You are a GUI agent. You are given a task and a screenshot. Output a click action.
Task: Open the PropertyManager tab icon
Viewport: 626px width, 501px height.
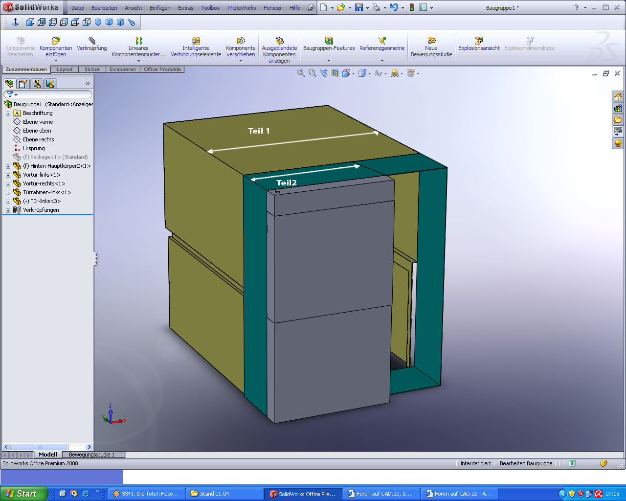tap(23, 84)
